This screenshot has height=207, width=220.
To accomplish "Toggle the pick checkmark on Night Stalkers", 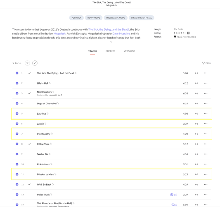I will coord(29,93).
